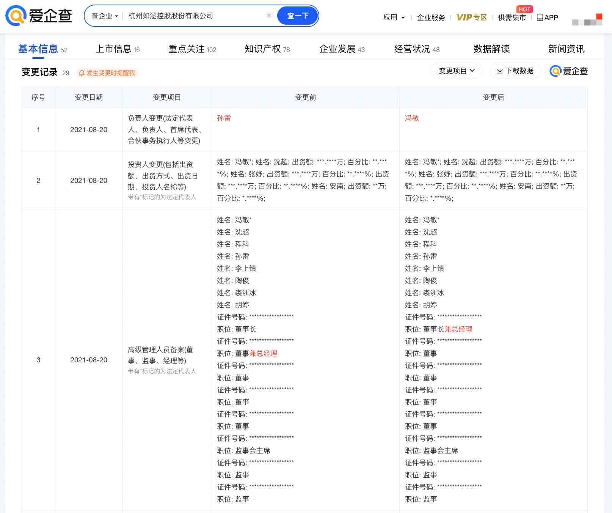Expand the 应用 dropdown menu

(x=394, y=17)
